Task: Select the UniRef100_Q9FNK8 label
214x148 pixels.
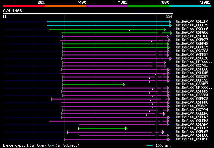Action: pyautogui.click(x=192, y=103)
